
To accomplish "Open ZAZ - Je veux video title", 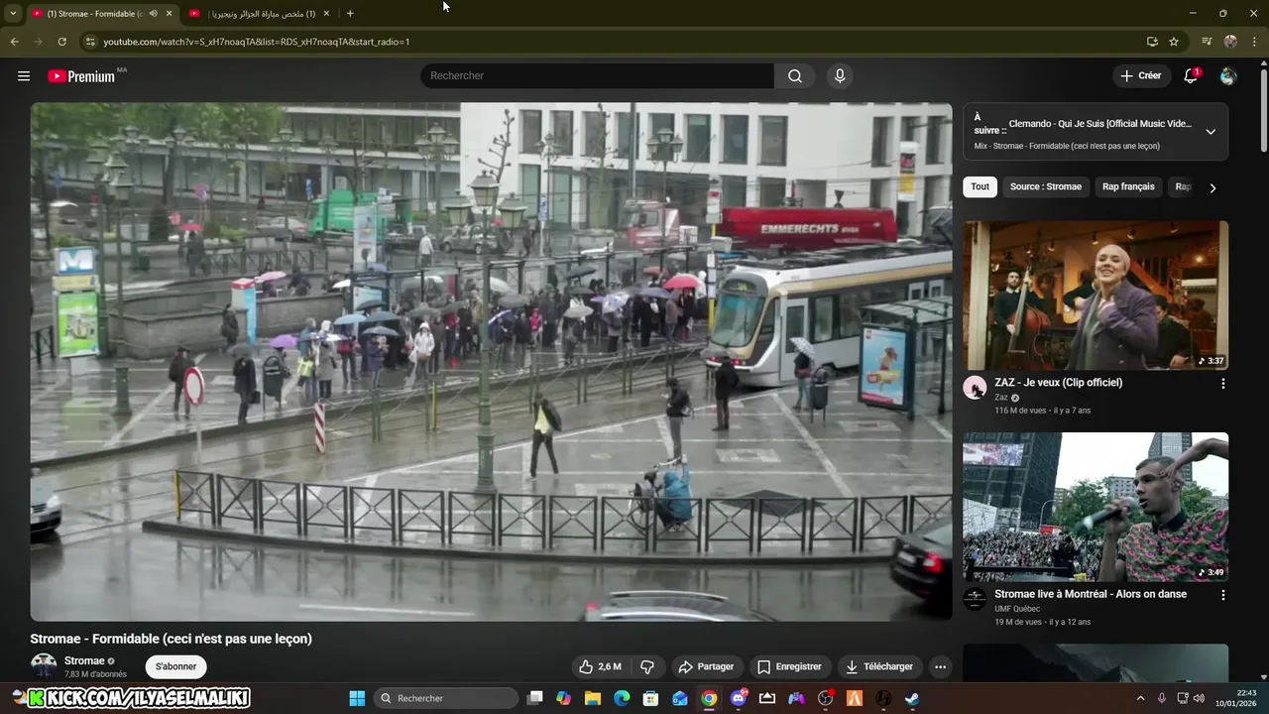I will [1058, 383].
